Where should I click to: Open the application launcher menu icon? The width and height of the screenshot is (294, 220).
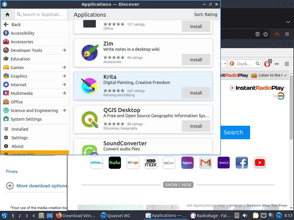(5, 216)
